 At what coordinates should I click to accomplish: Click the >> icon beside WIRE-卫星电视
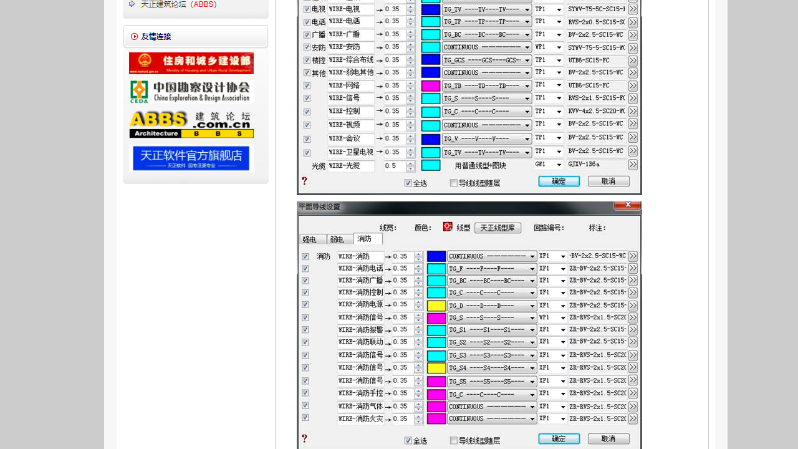point(633,152)
